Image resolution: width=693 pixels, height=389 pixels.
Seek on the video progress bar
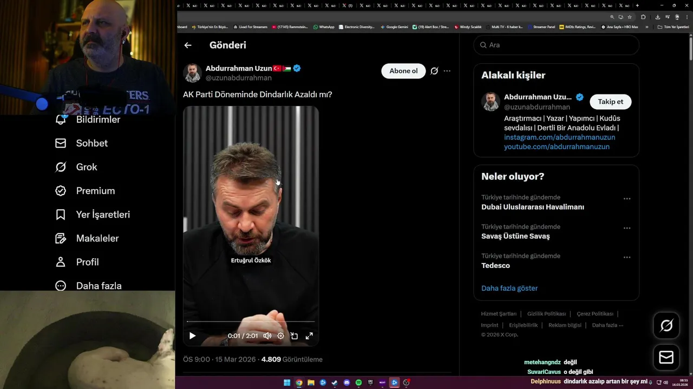pyautogui.click(x=251, y=321)
